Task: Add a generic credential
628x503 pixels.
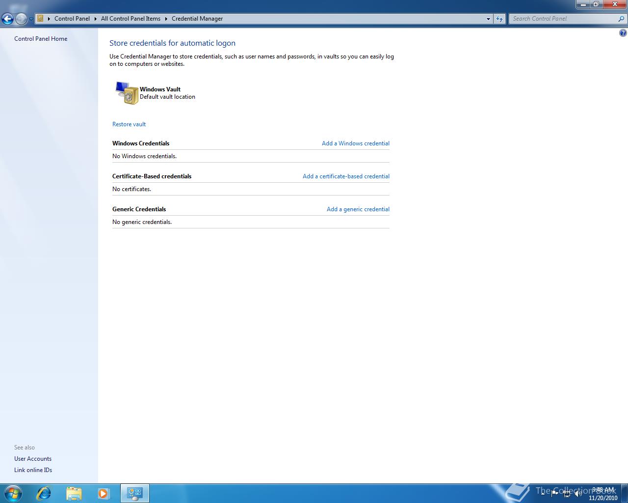Action: point(358,209)
